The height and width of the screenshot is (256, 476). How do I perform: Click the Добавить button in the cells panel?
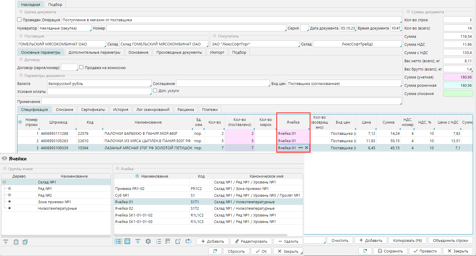(x=212, y=241)
